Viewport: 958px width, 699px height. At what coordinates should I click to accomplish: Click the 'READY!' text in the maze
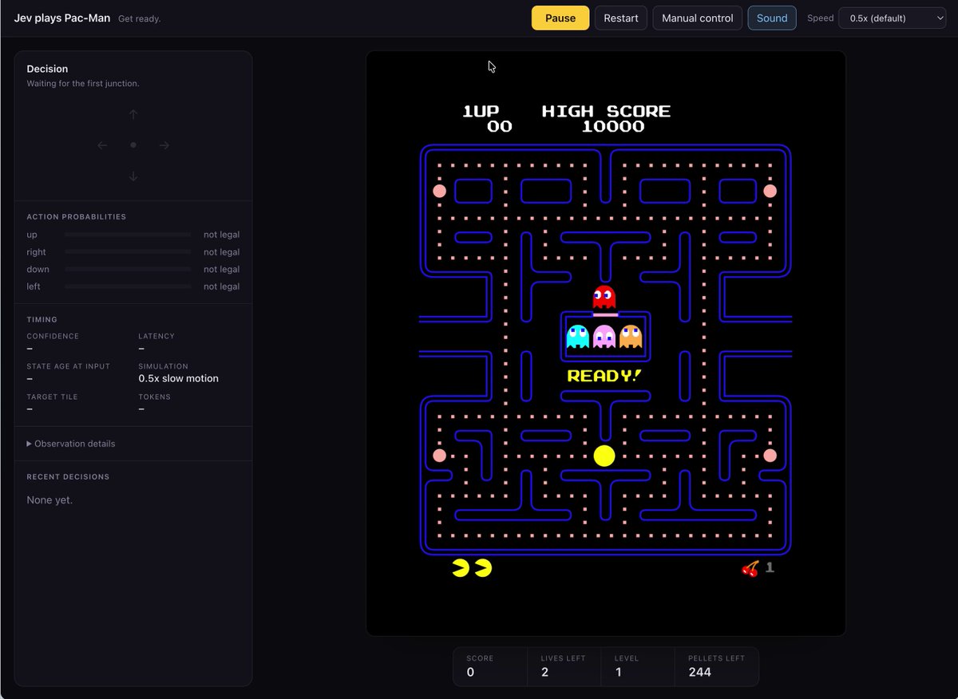click(x=604, y=375)
